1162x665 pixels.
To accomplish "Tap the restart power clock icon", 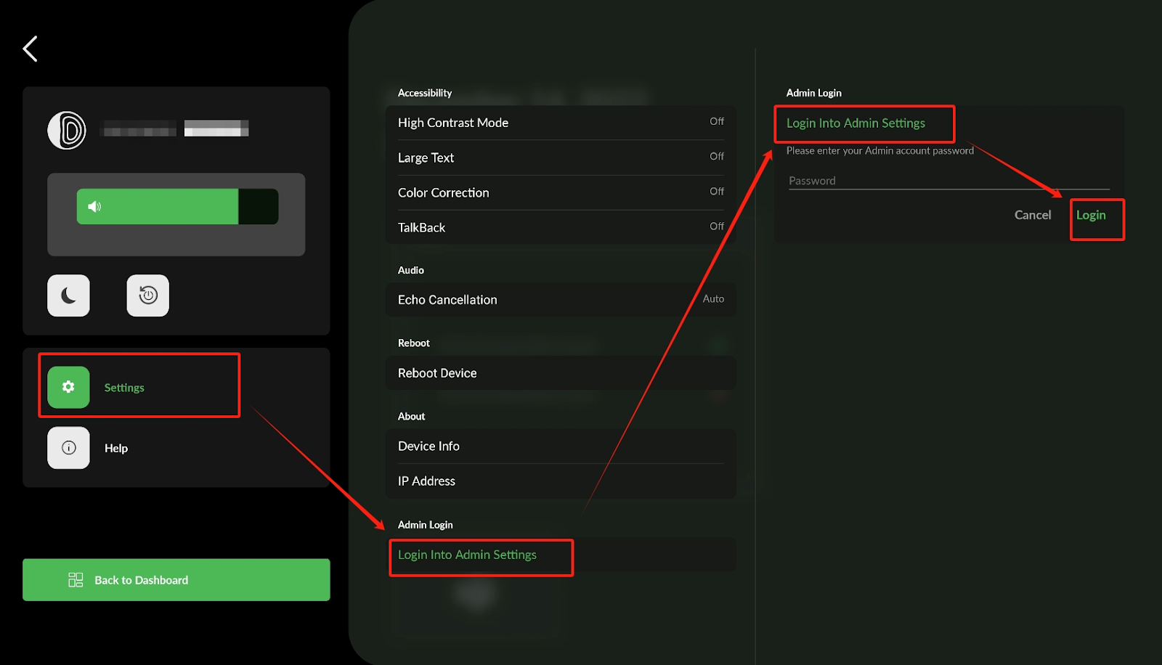I will 147,295.
